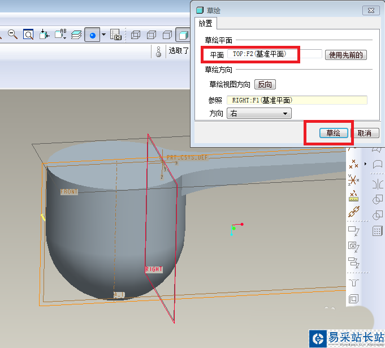Select the orient mode icon with arrows
This screenshot has width=385, height=348.
44,35
